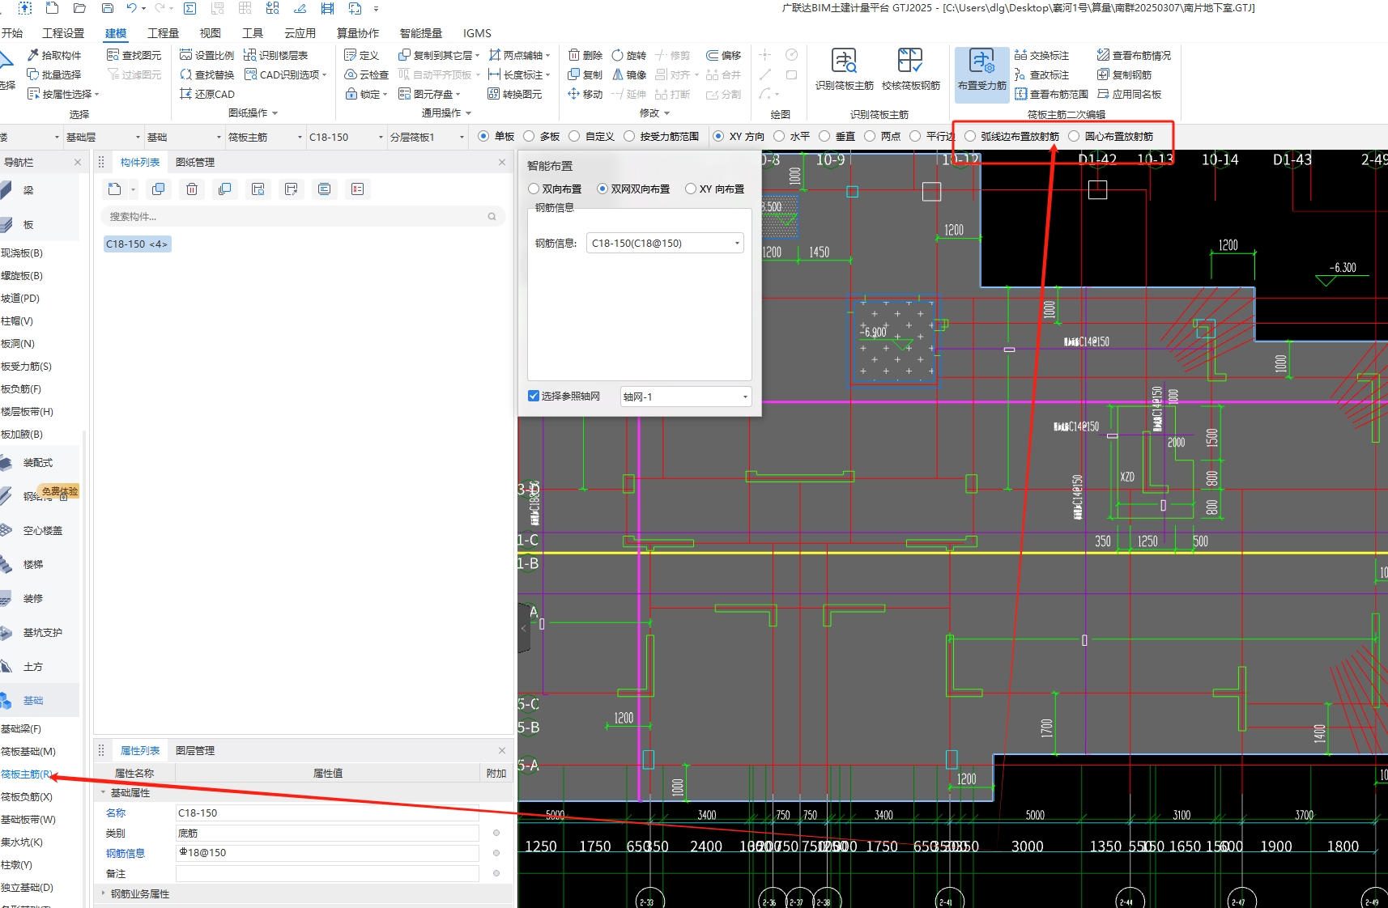Select the 单板 radio option

tap(496, 136)
